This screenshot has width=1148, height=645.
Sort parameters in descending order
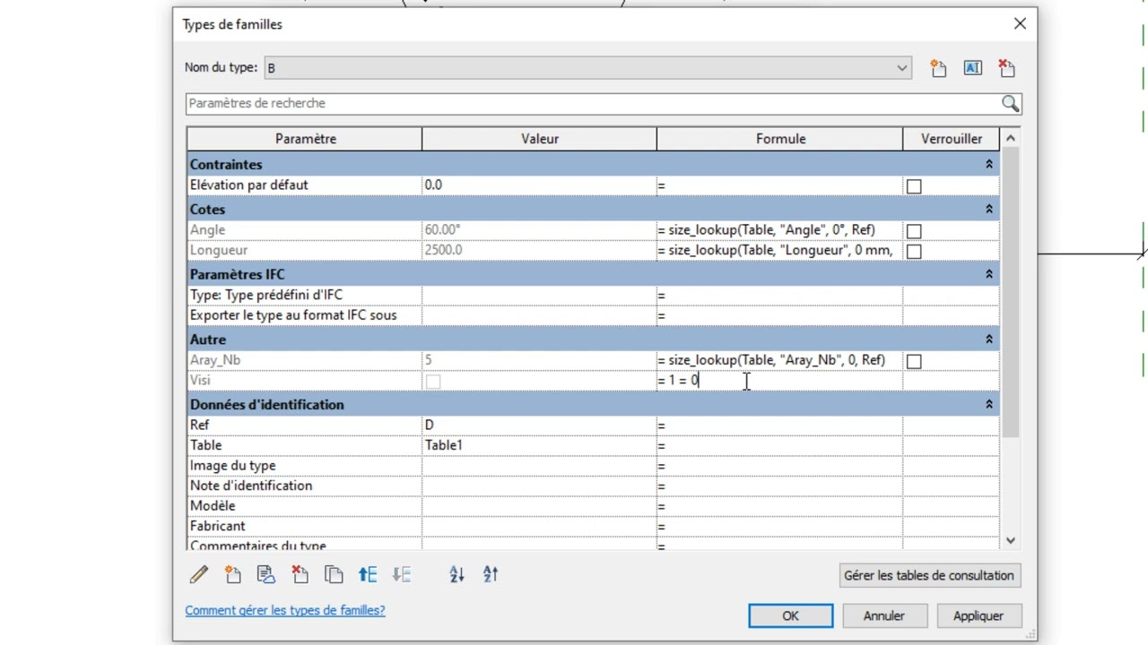(x=491, y=574)
